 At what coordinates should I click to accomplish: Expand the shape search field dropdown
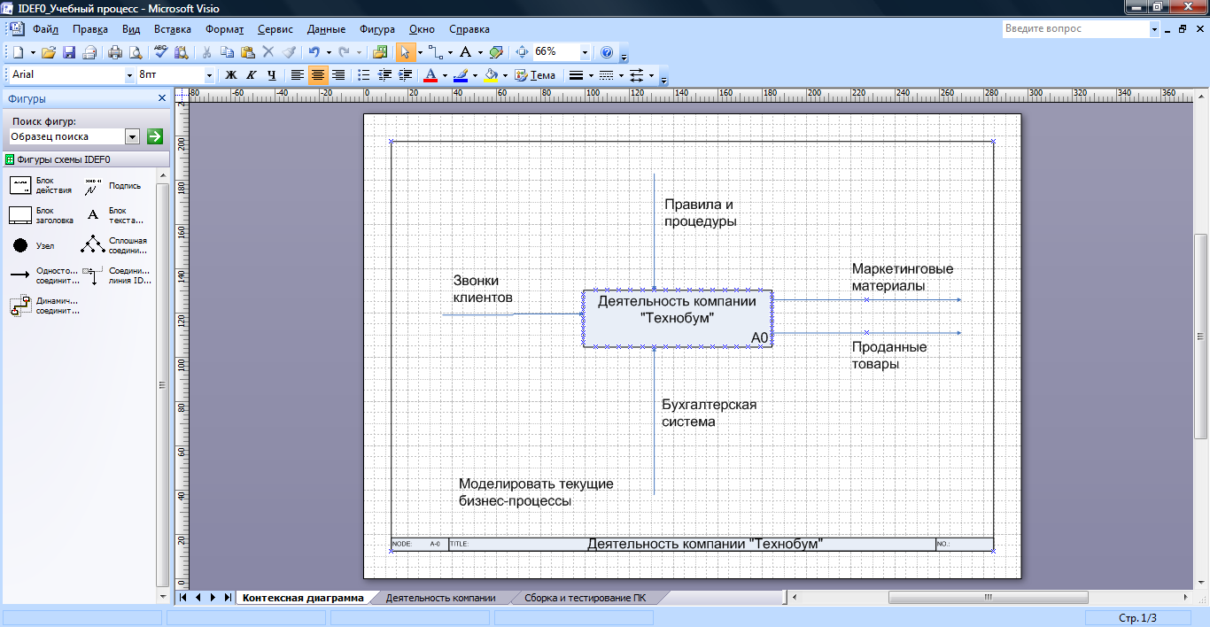click(133, 136)
